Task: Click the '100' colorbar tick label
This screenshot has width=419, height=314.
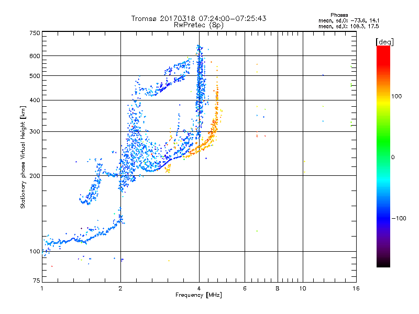Action: (x=396, y=96)
